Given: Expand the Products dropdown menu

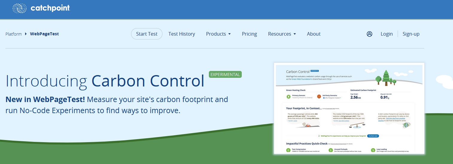Looking at the screenshot, I should pyautogui.click(x=218, y=34).
